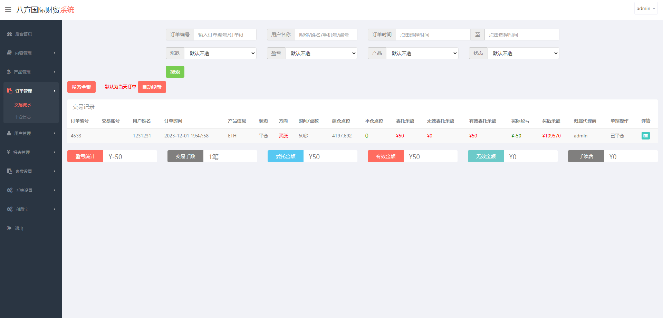Screen dimensions: 663x318
Task: Click the gears icon beside 系统设置
Action: (10, 190)
